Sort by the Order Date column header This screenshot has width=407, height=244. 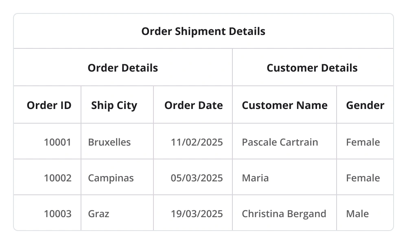(193, 105)
